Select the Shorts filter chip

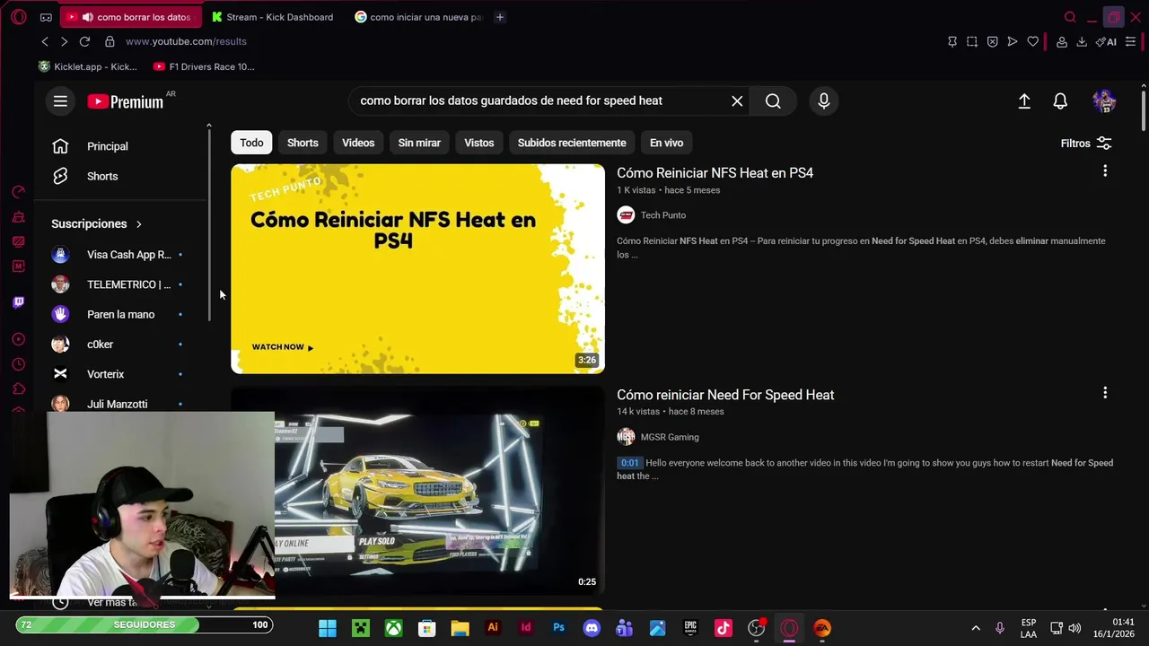[303, 143]
